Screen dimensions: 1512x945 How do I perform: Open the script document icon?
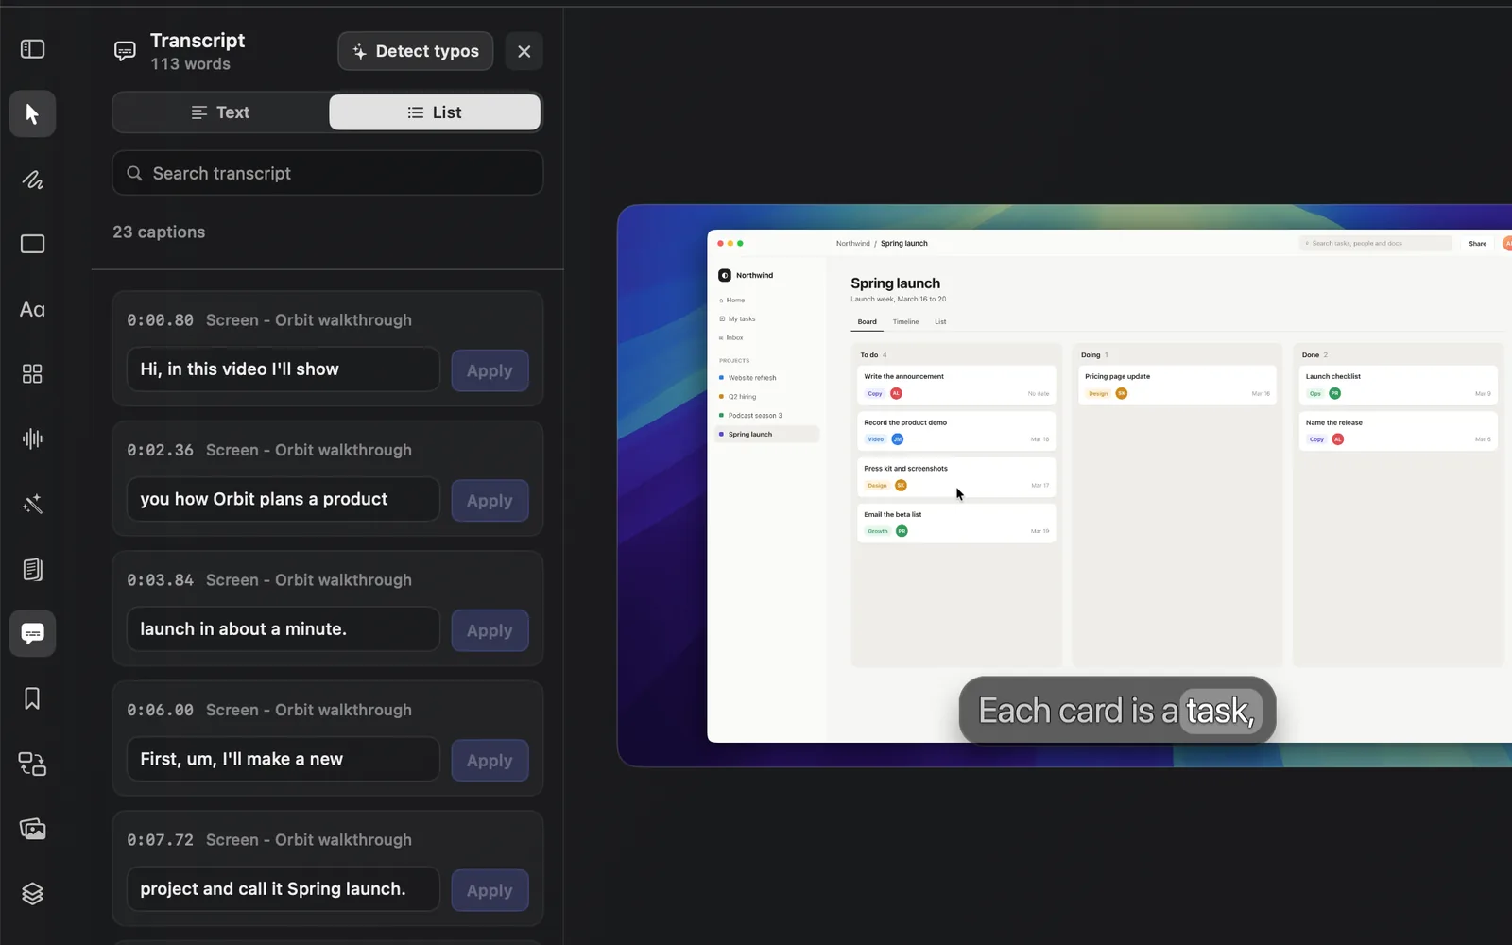pos(32,569)
